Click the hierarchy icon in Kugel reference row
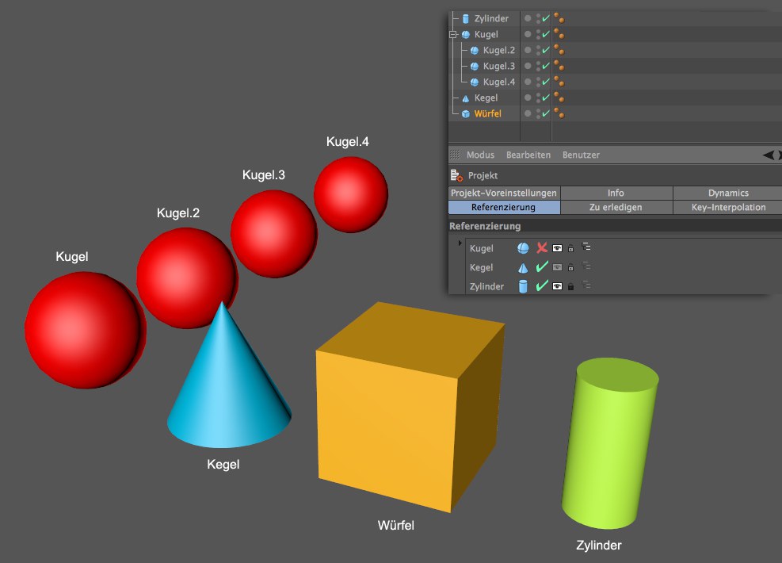 586,248
